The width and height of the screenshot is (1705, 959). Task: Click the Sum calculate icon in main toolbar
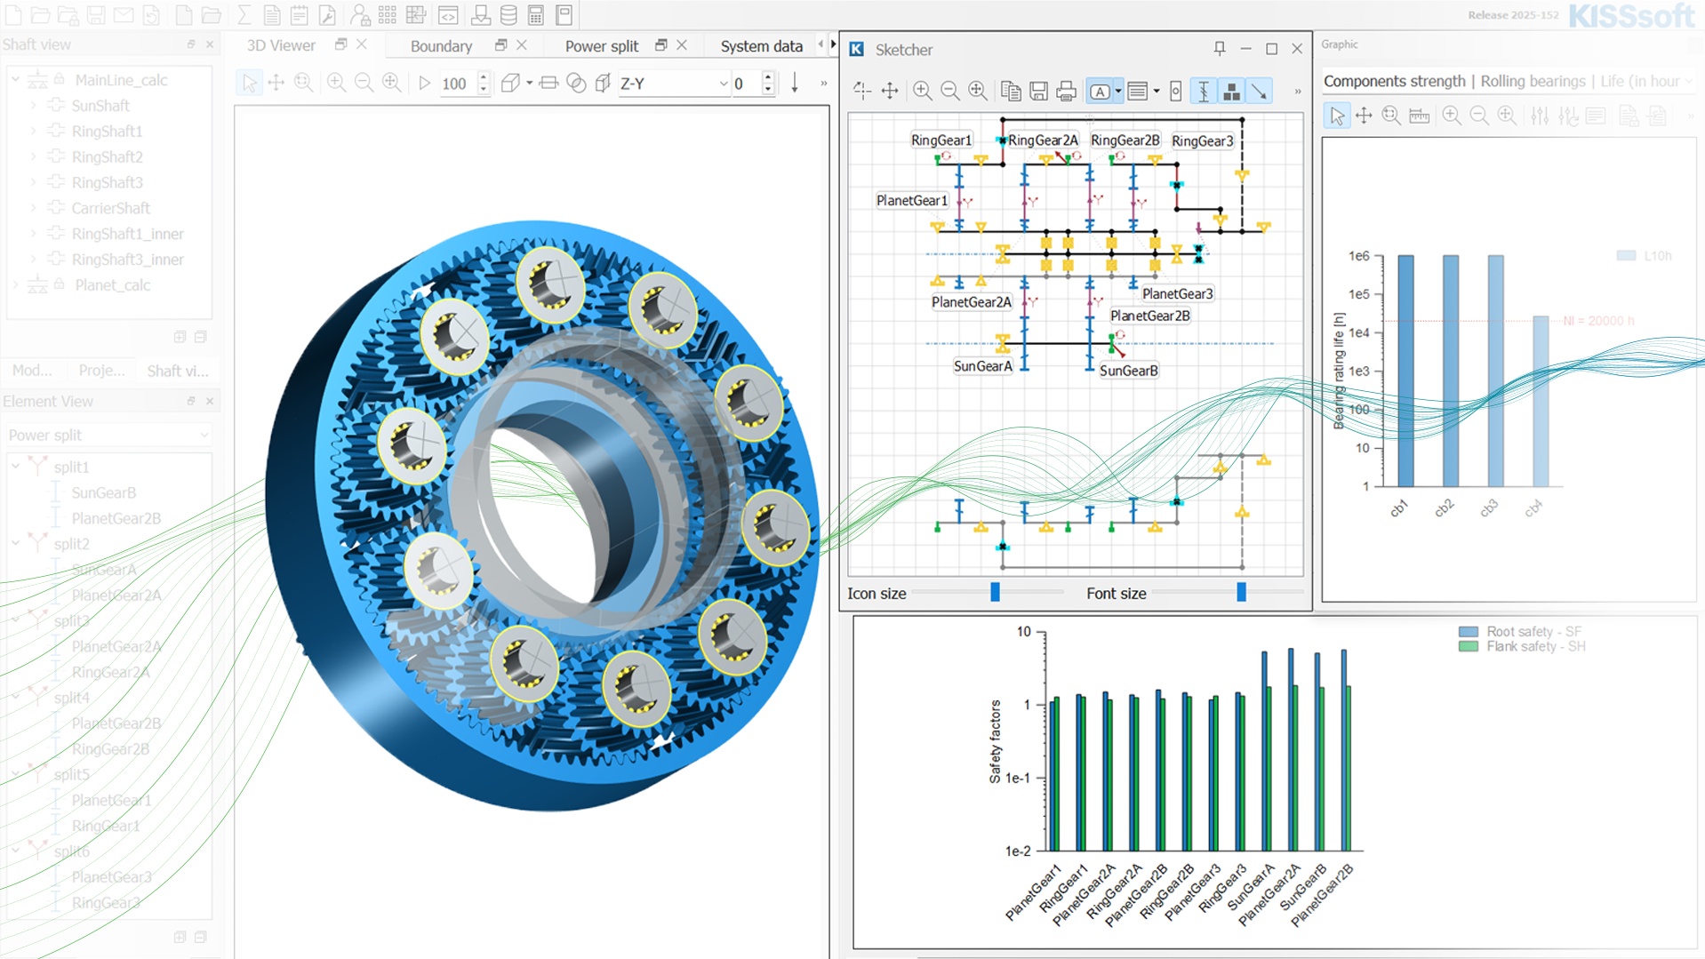[x=244, y=15]
